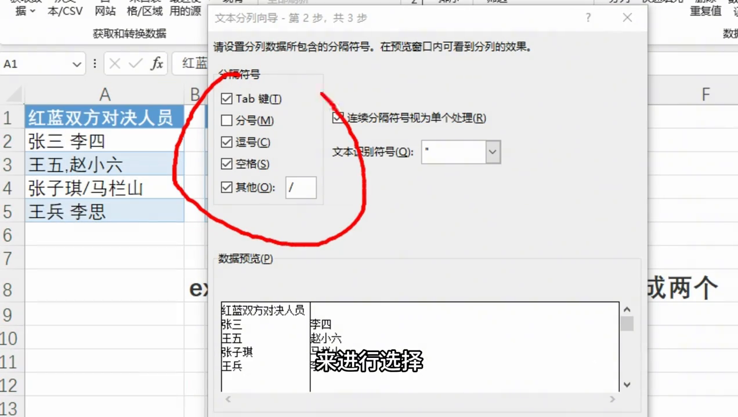Enable the 分号 delimiter checkbox

pyautogui.click(x=226, y=120)
